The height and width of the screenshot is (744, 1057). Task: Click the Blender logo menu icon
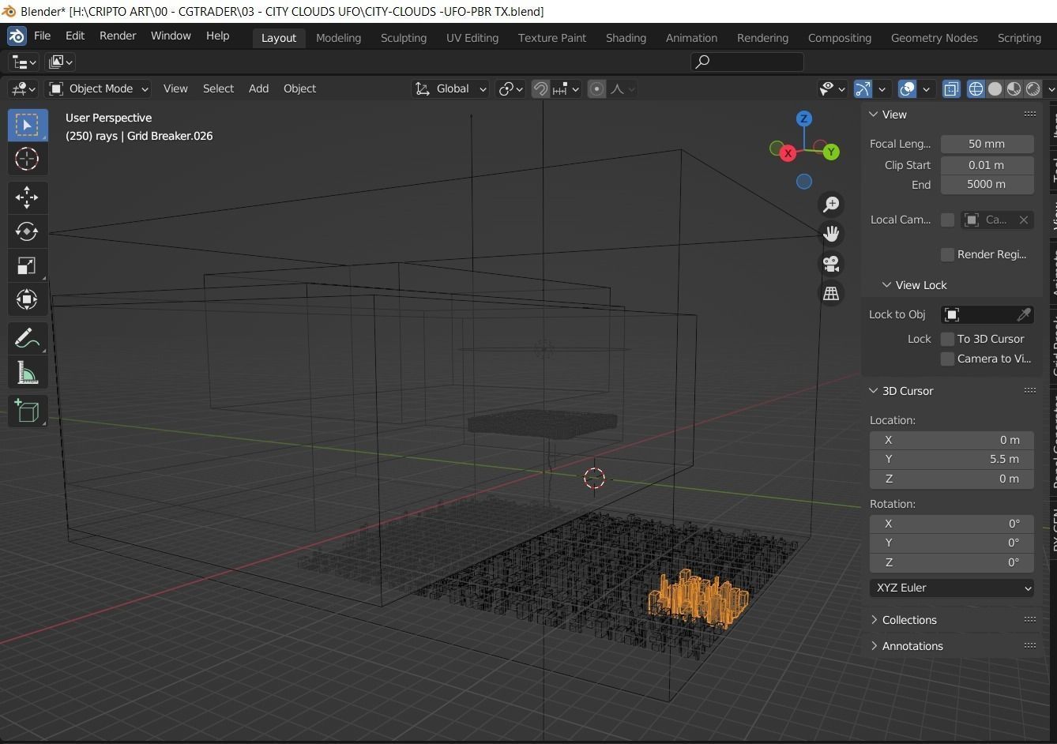[x=17, y=36]
